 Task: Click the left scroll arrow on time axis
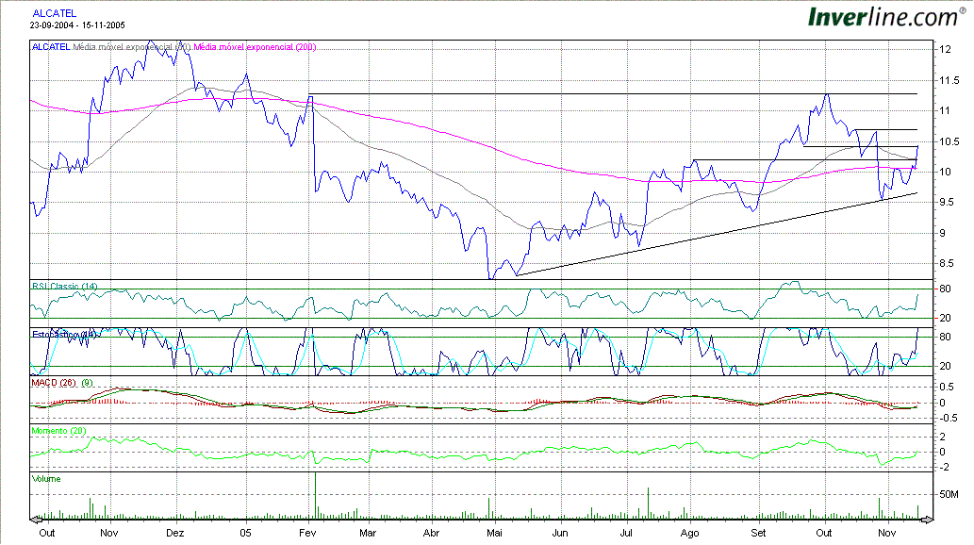[35, 520]
